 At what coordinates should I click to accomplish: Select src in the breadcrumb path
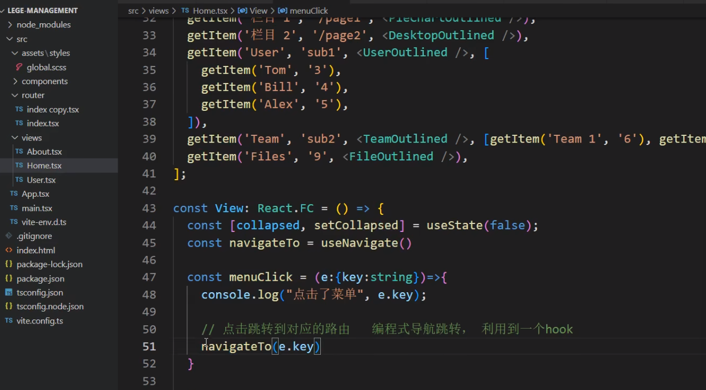pos(133,11)
